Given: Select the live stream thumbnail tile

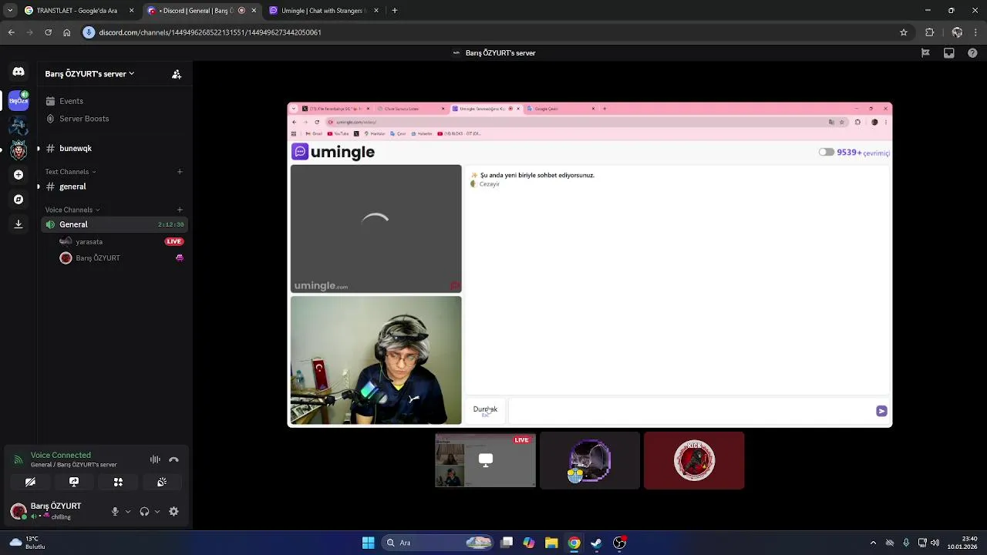Looking at the screenshot, I should point(485,460).
